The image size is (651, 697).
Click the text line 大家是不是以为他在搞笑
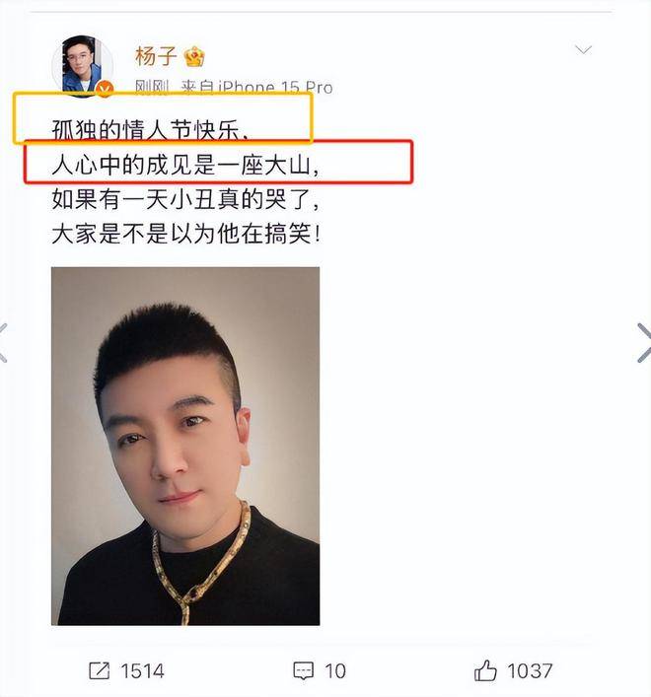[x=185, y=234]
